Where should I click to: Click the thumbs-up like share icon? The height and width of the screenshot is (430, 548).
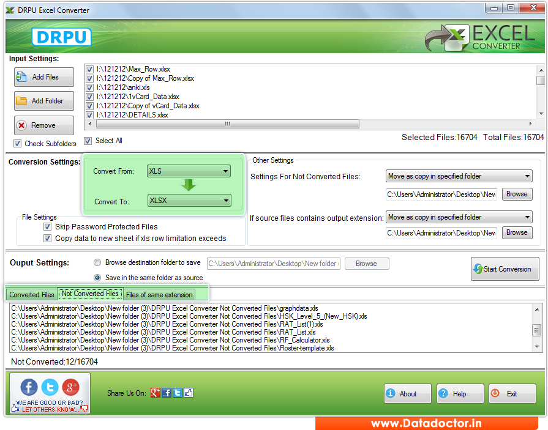(188, 393)
